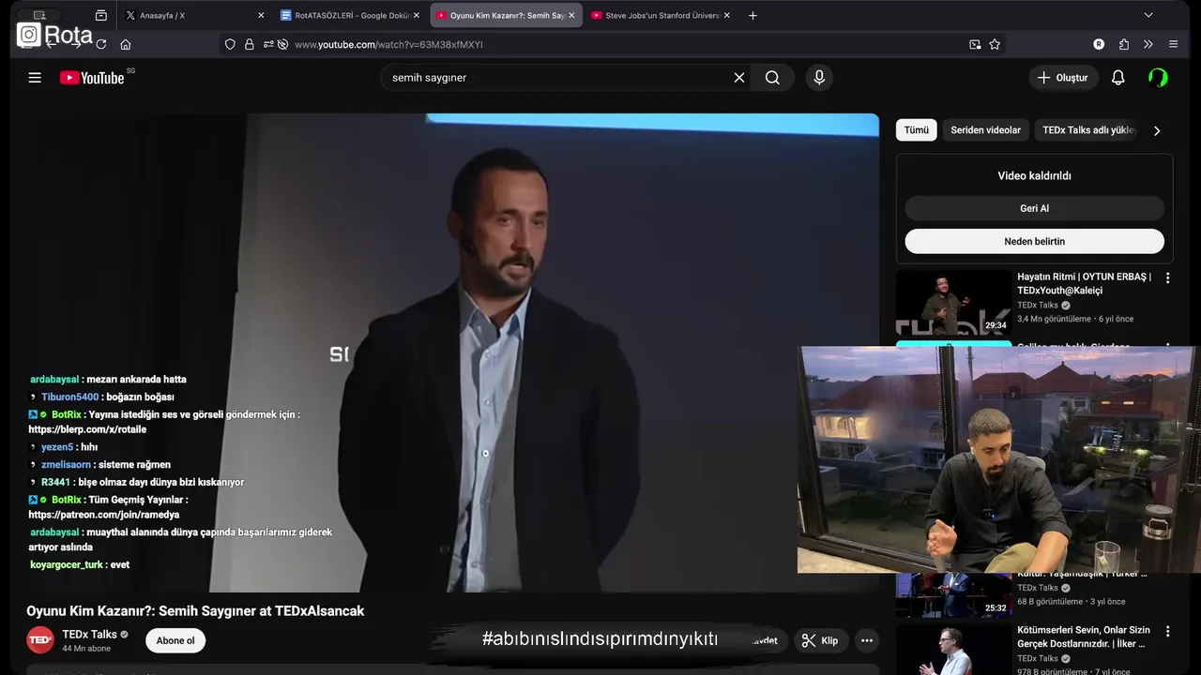Open a new browser tab with the plus

(753, 16)
